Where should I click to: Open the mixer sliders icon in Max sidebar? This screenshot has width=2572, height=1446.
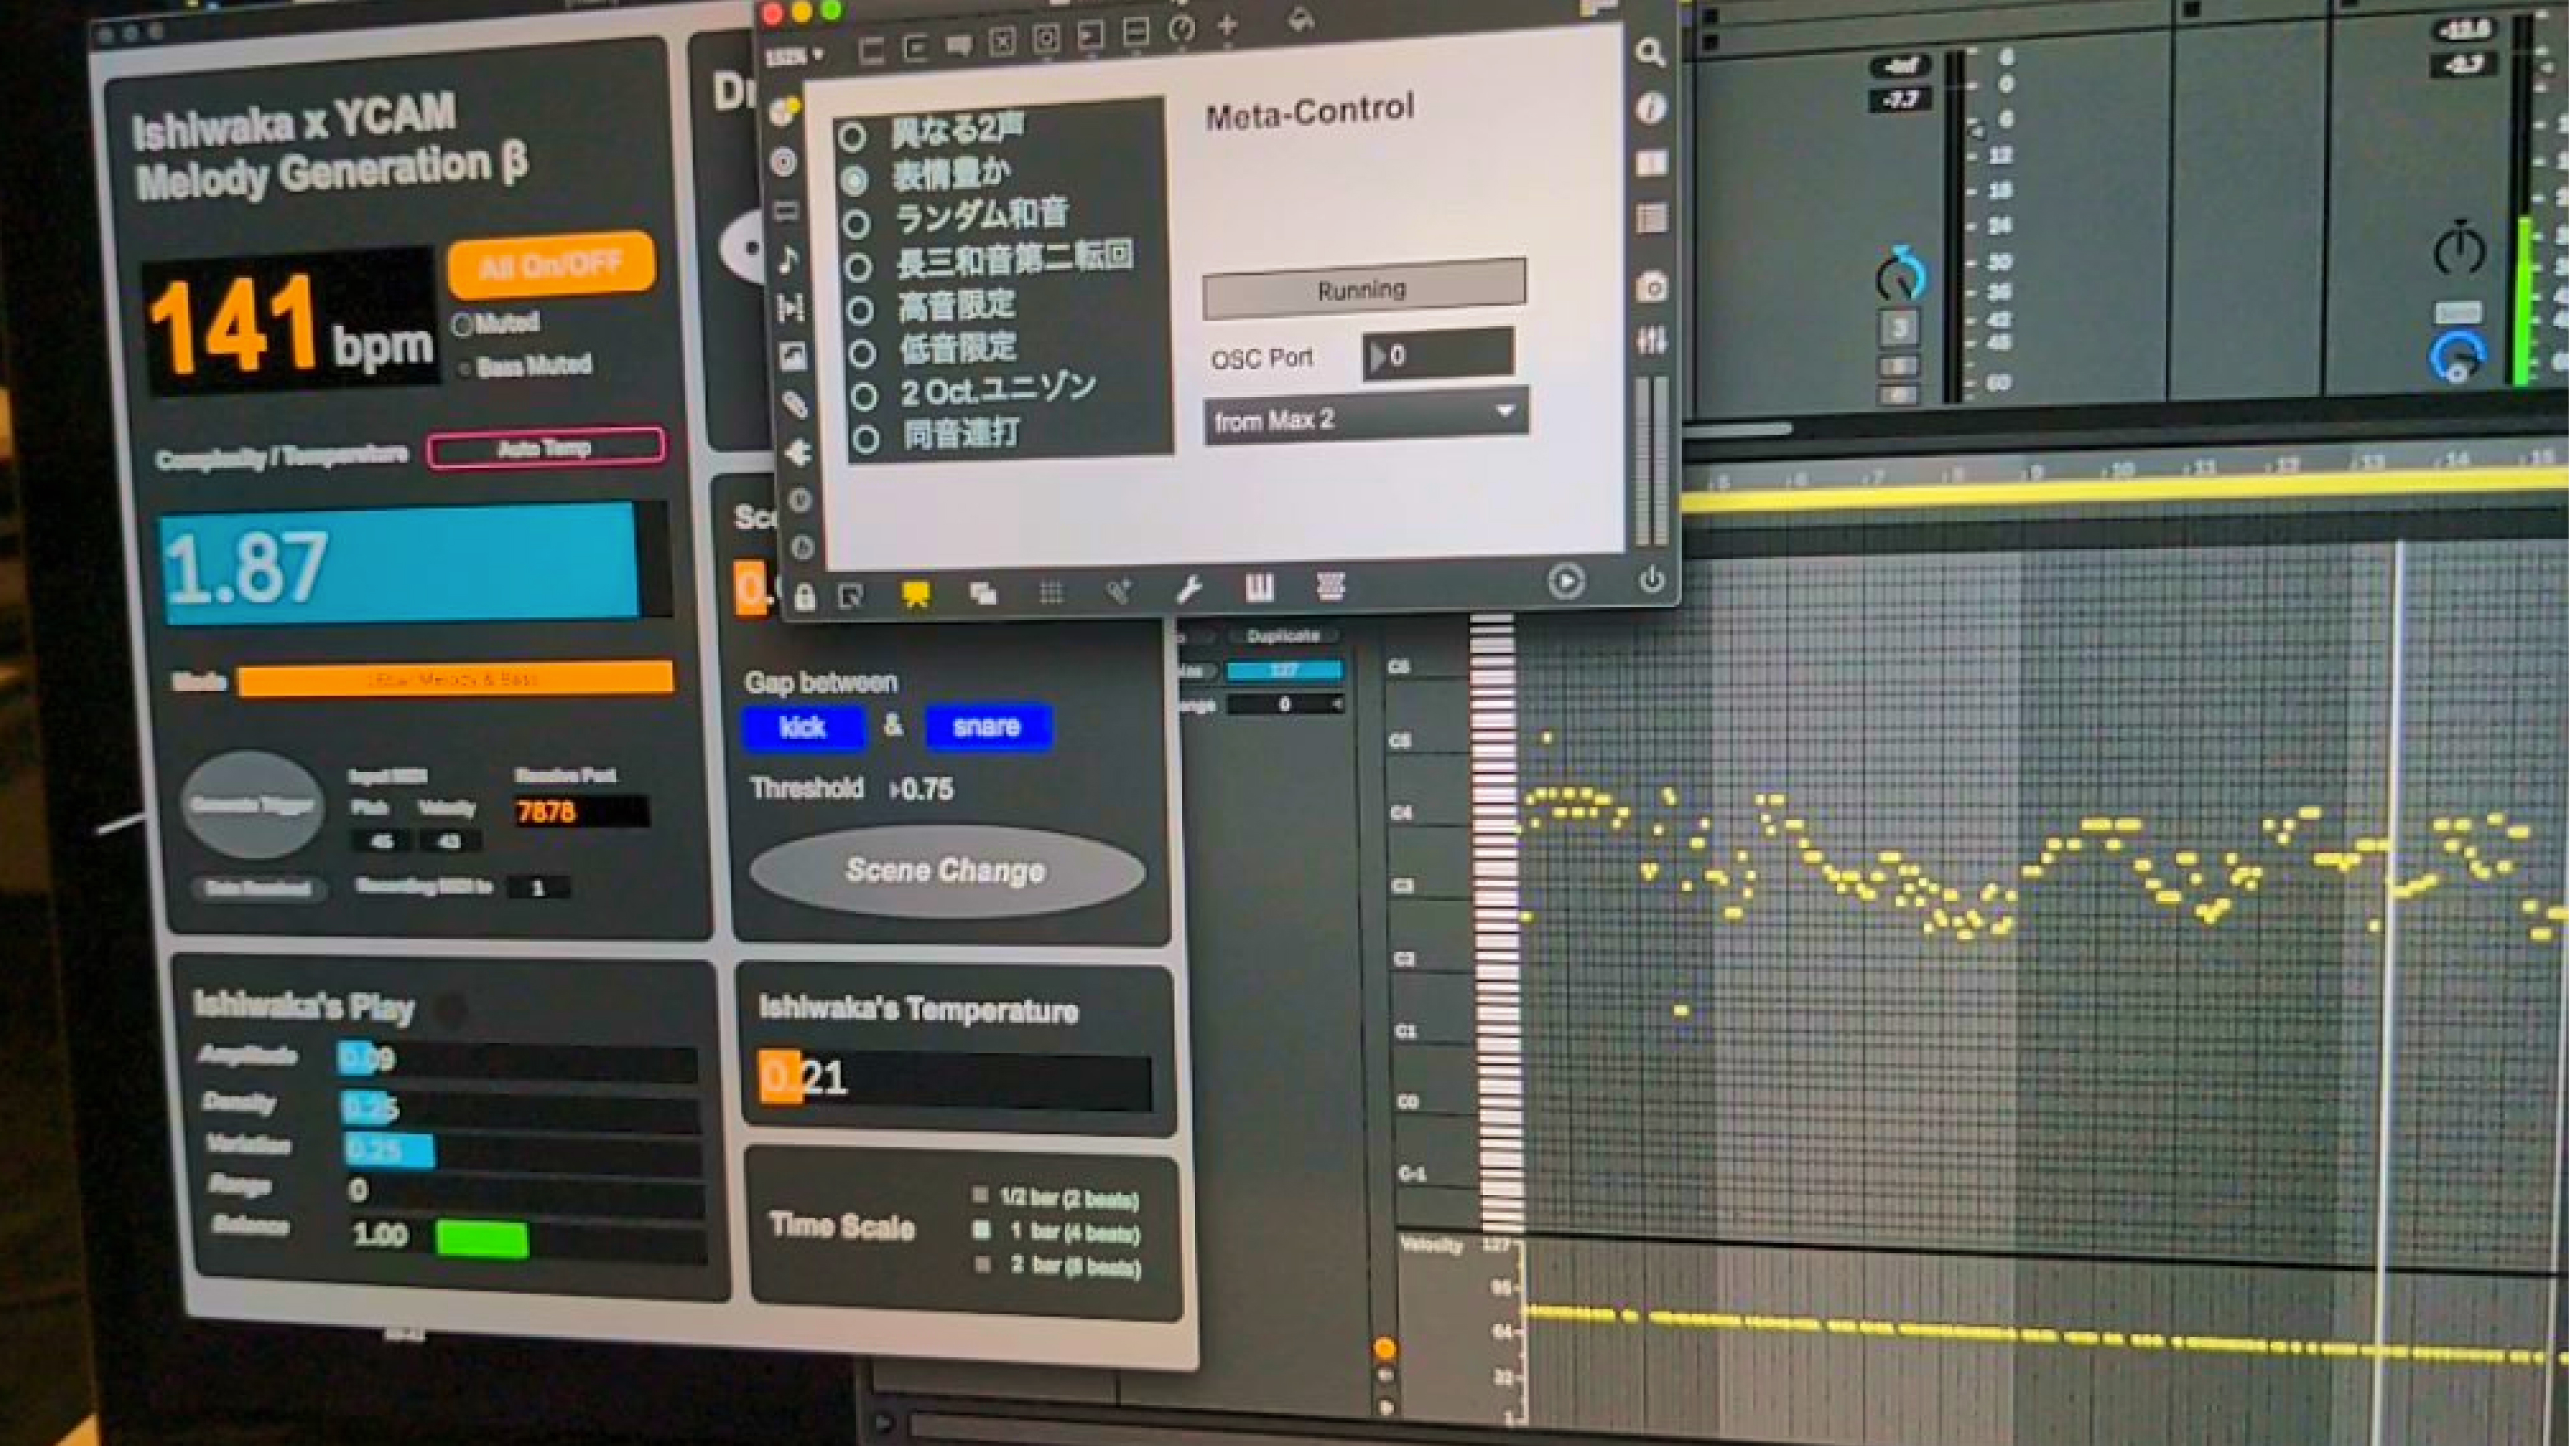1652,341
